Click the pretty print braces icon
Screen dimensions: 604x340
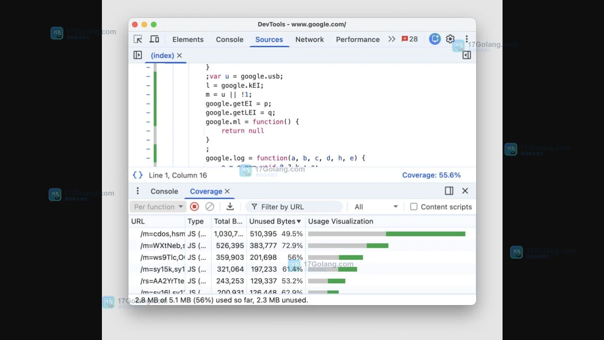pos(138,175)
